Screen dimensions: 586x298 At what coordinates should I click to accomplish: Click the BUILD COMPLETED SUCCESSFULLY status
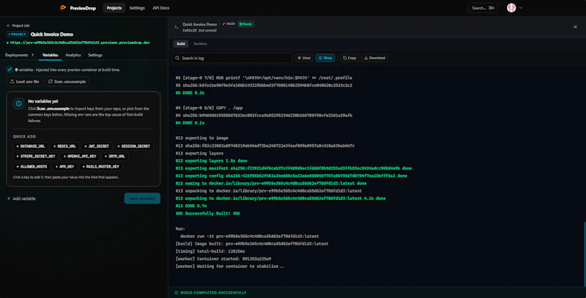click(x=210, y=293)
